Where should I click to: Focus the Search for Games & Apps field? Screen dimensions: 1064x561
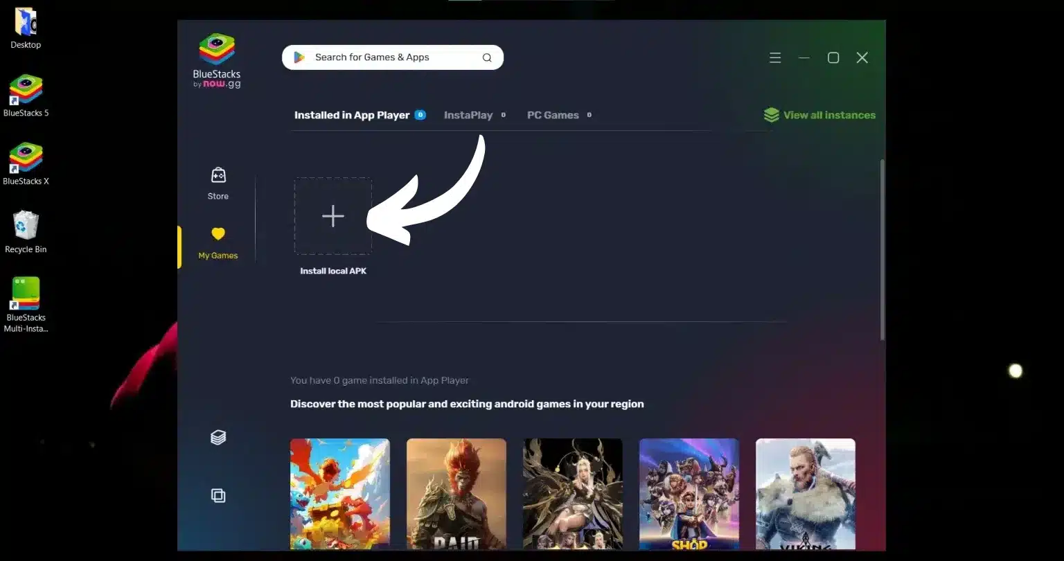(393, 57)
